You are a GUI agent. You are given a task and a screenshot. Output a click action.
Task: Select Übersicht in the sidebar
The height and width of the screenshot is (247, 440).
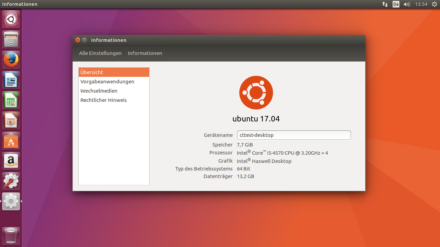pos(114,72)
